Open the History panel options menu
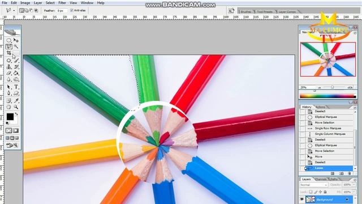The width and height of the screenshot is (362, 204). pyautogui.click(x=355, y=107)
